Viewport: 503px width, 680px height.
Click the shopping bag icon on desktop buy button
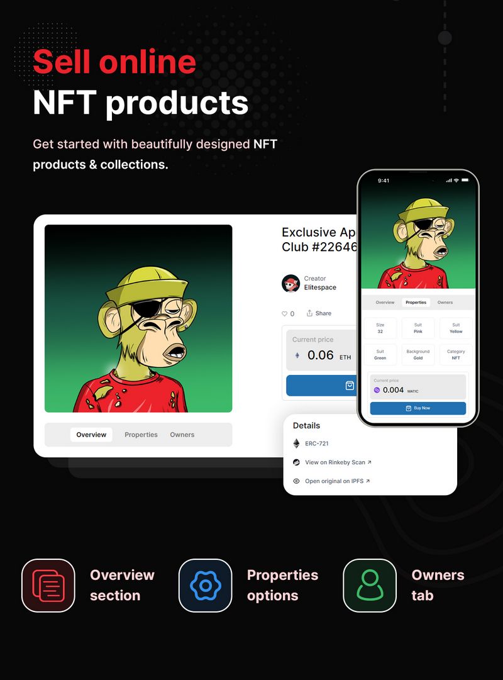[350, 386]
